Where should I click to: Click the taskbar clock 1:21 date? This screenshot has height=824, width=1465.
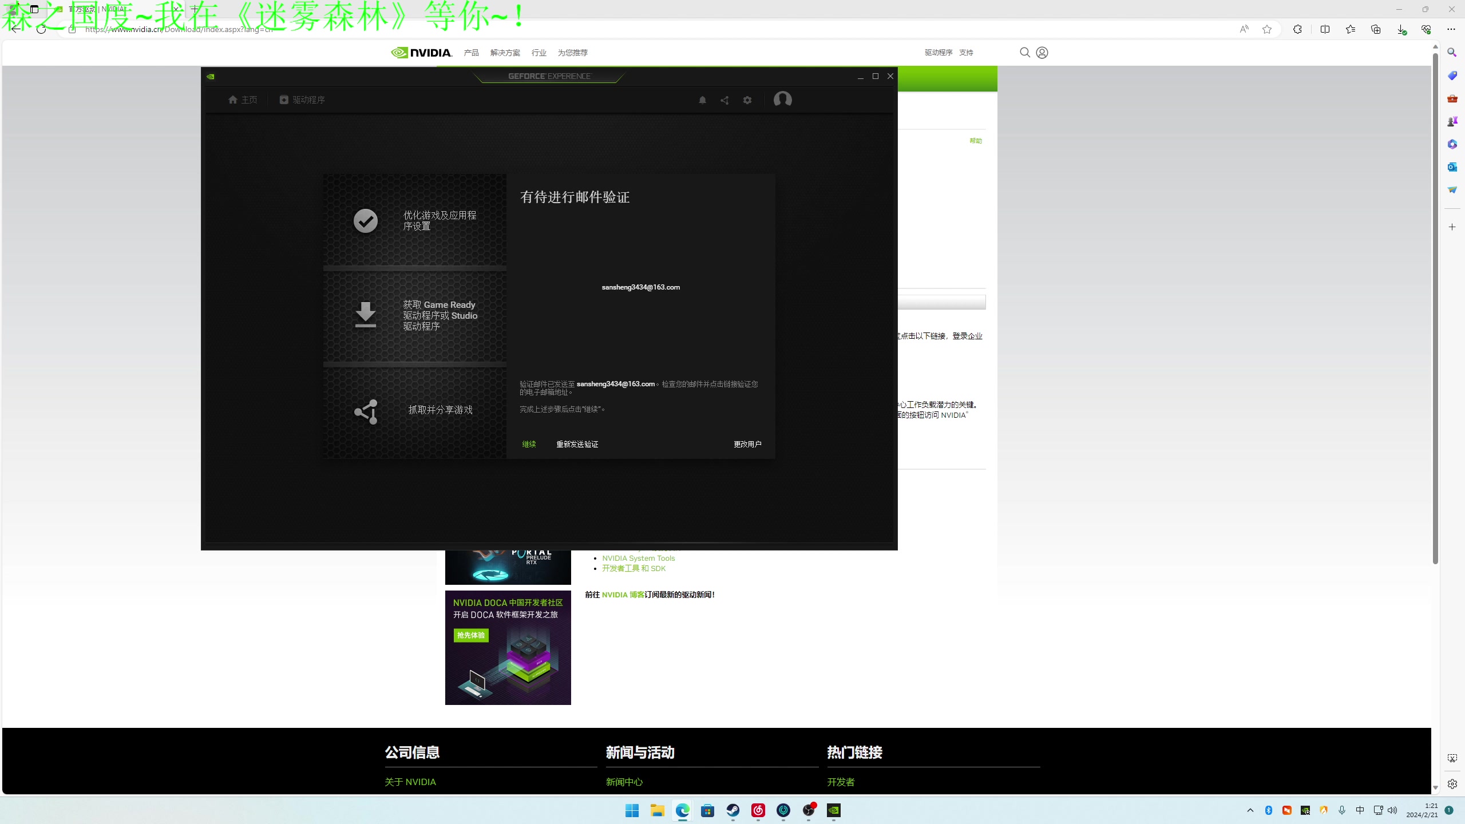point(1422,810)
